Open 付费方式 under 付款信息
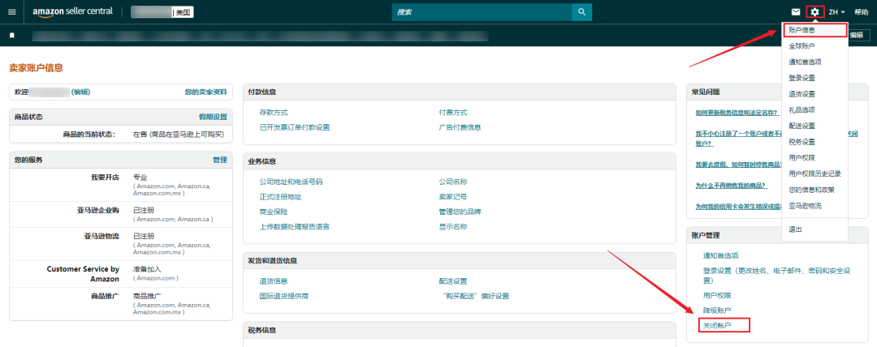Screen dimensions: 877x347 click(453, 113)
